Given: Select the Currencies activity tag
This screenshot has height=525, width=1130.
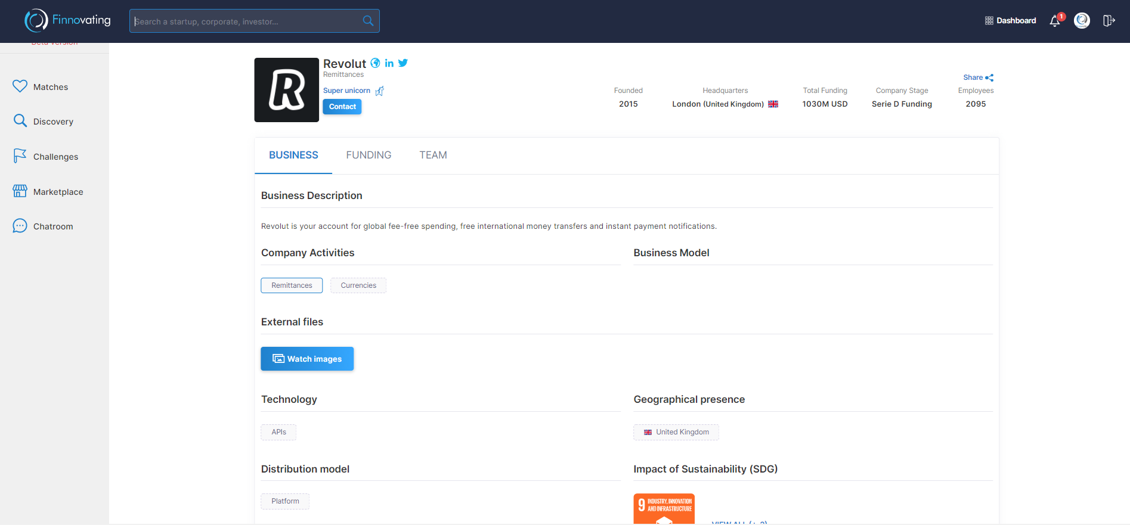Looking at the screenshot, I should (x=358, y=285).
